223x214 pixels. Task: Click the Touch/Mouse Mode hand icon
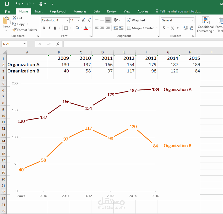(x=41, y=4)
